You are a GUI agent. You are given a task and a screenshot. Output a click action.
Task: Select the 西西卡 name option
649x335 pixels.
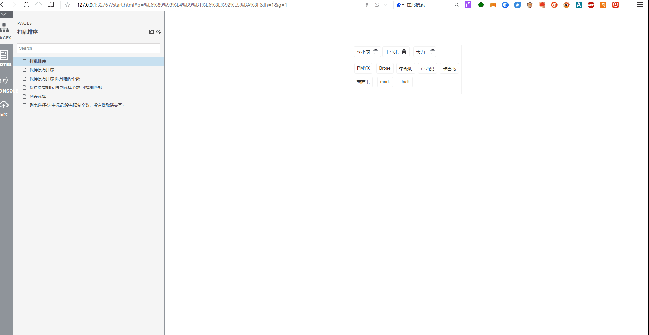pos(363,82)
